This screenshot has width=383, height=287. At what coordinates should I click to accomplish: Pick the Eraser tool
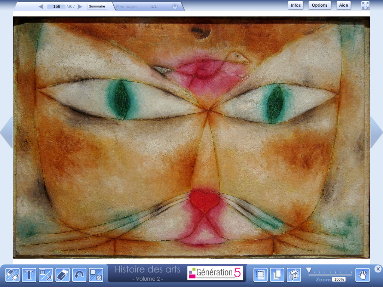click(62, 275)
